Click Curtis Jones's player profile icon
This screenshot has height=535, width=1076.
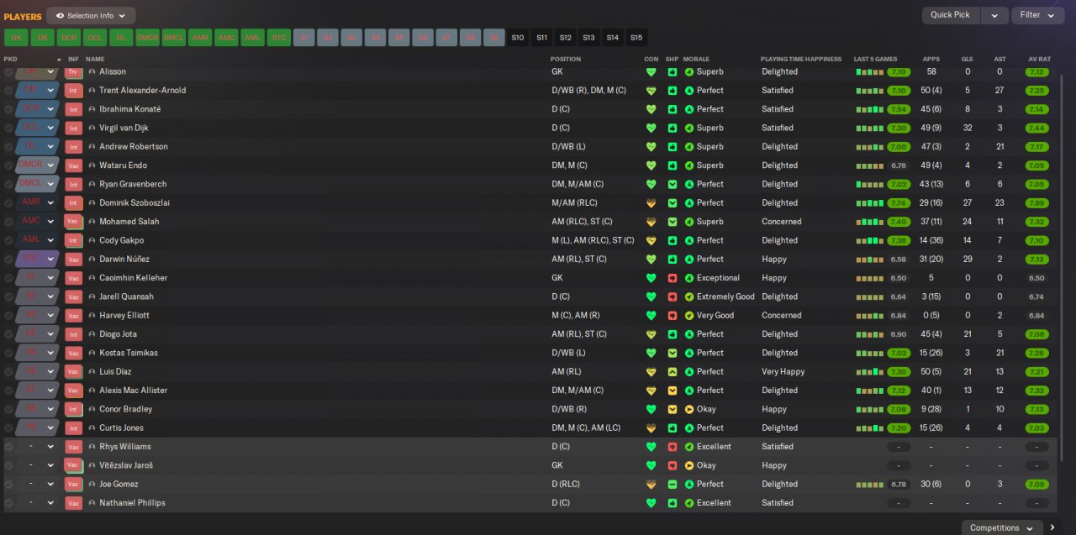[92, 428]
